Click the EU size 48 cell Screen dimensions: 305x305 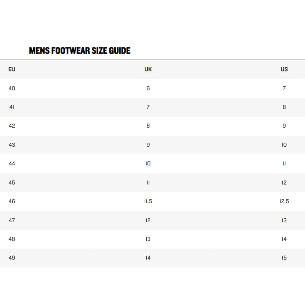12,239
